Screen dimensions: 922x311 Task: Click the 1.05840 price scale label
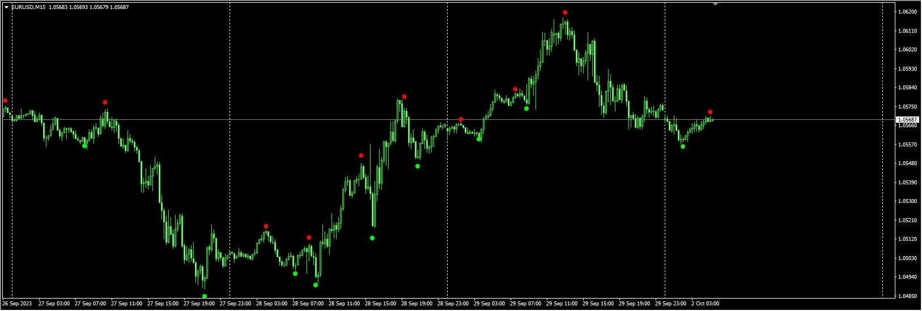click(x=908, y=88)
